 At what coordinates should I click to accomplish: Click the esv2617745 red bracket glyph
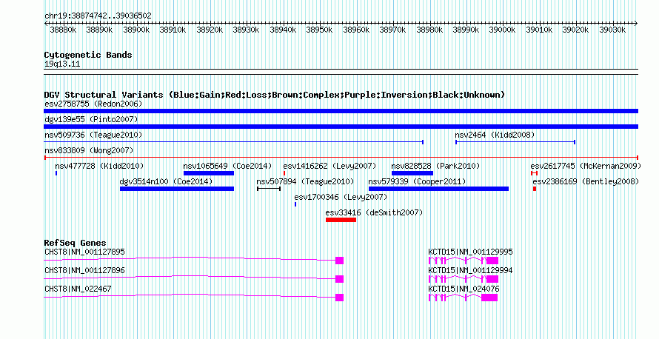(534, 173)
